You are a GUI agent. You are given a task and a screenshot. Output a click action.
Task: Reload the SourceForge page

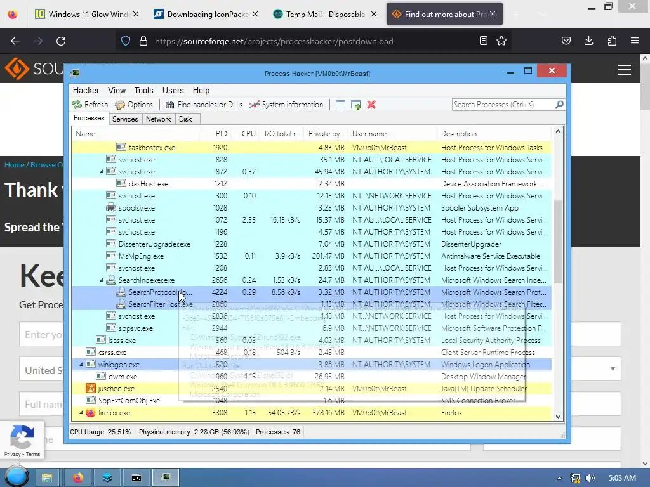coord(61,41)
